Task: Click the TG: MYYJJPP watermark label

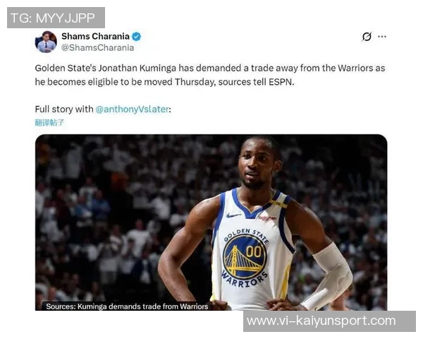Action: [56, 18]
